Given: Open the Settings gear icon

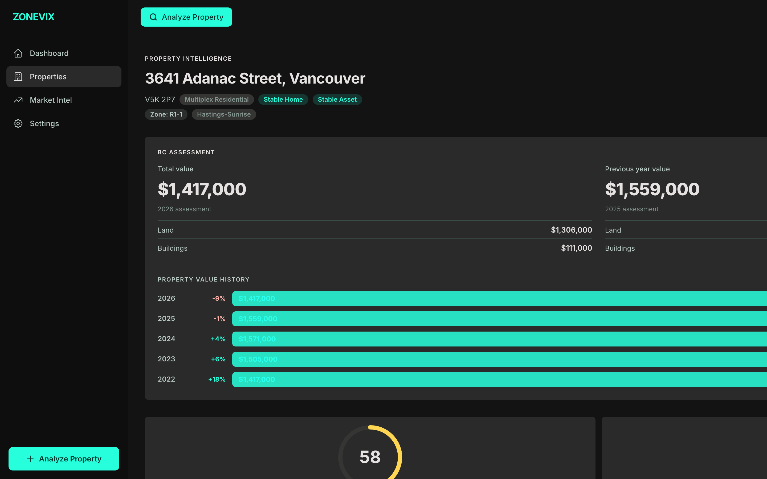Looking at the screenshot, I should (18, 123).
